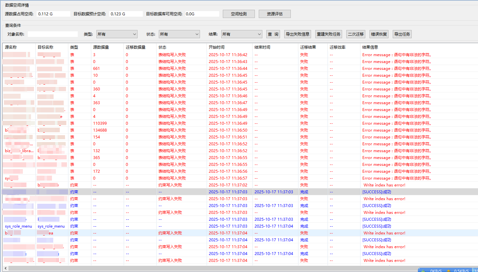Open the 状态 filter dropdown
This screenshot has width=478, height=272.
click(179, 34)
